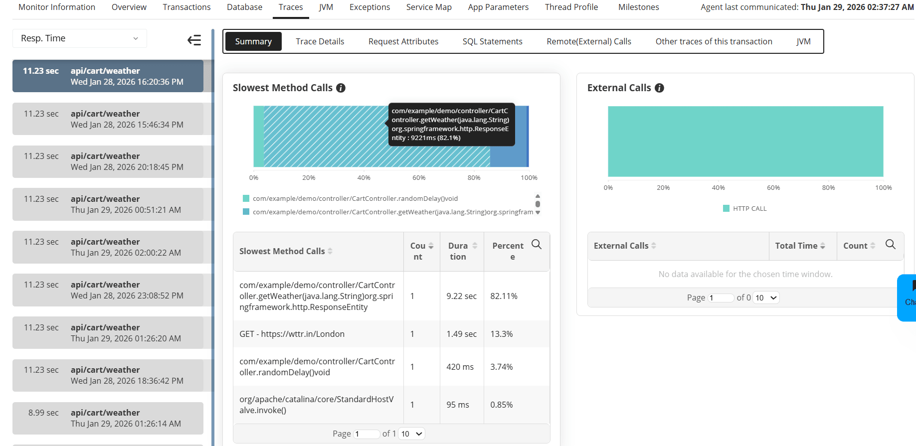The height and width of the screenshot is (446, 916).
Task: View the SQL Statements sub-tab
Action: (x=493, y=41)
